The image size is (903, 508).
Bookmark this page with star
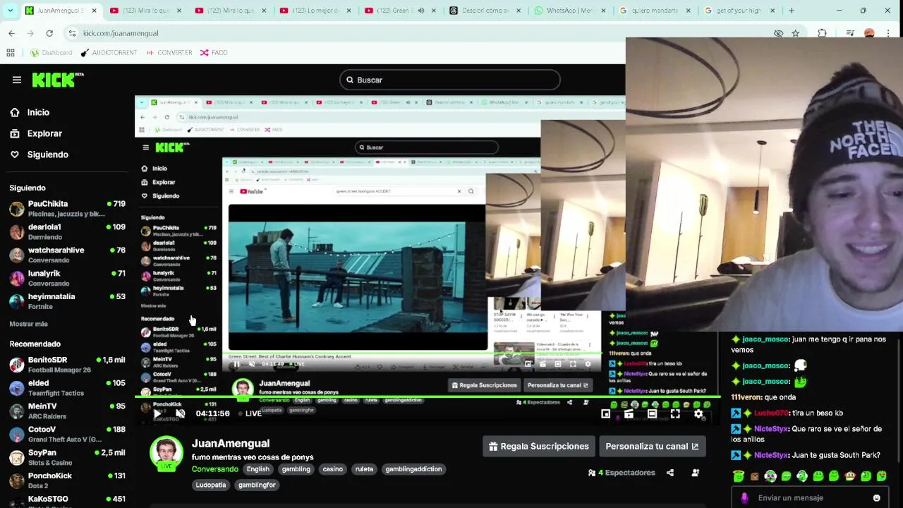tap(795, 33)
